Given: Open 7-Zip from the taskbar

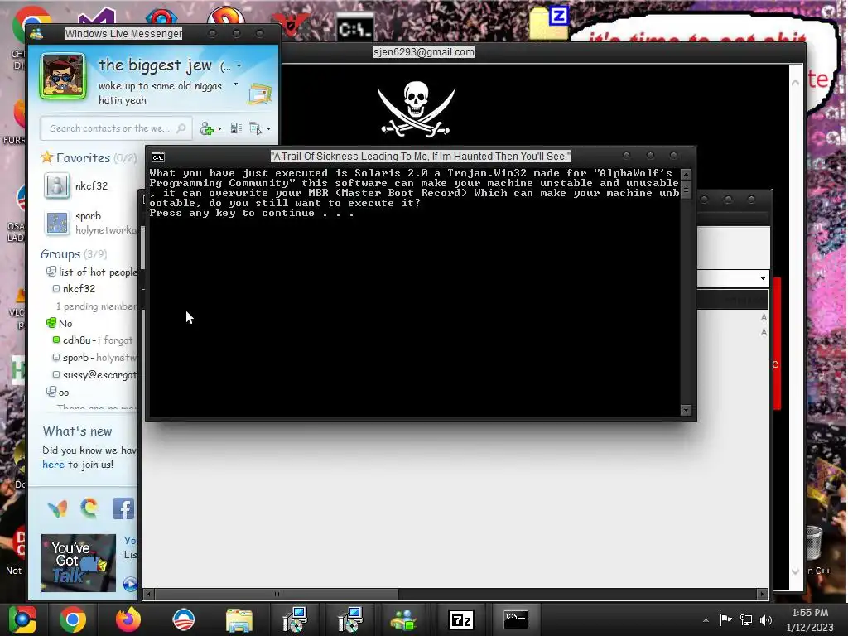Looking at the screenshot, I should coord(461,619).
